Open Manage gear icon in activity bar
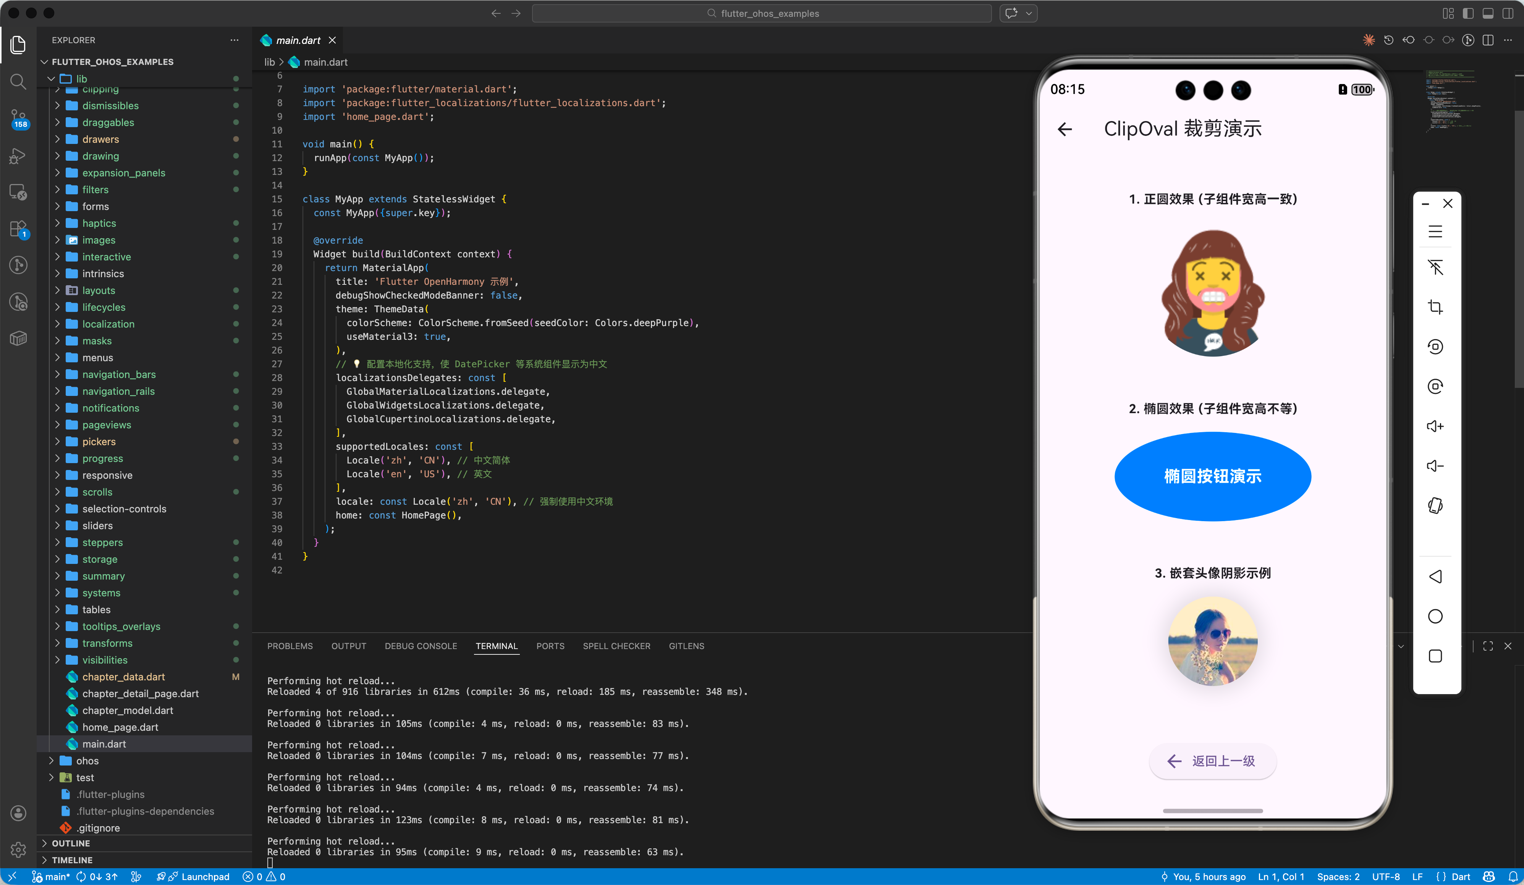This screenshot has width=1524, height=885. click(x=18, y=849)
